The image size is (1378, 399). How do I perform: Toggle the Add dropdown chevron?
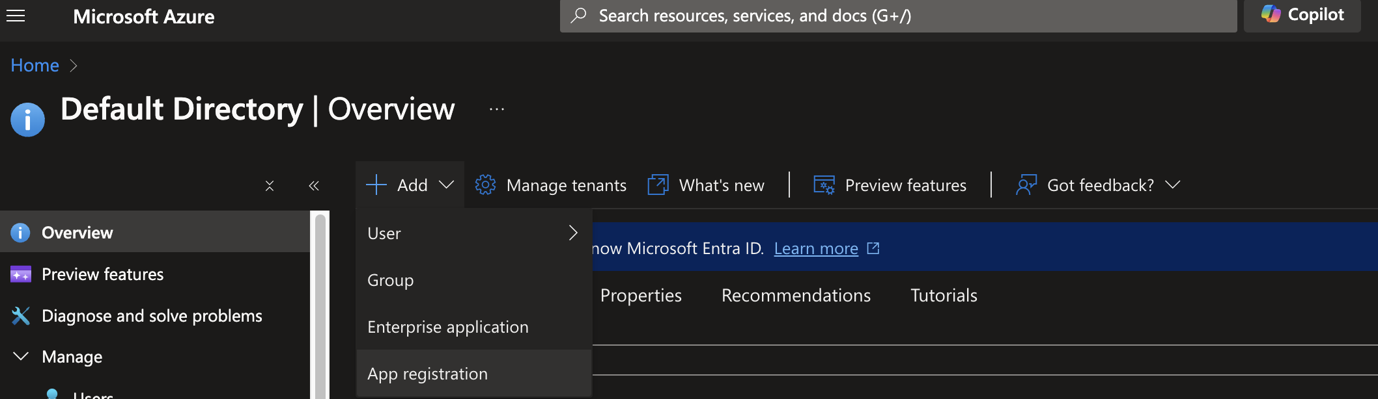pos(446,185)
